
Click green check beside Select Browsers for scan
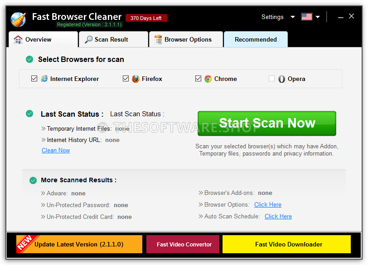29,59
